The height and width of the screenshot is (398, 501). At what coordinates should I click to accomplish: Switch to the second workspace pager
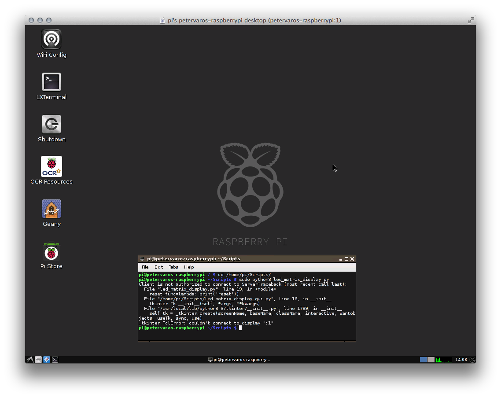coord(431,360)
